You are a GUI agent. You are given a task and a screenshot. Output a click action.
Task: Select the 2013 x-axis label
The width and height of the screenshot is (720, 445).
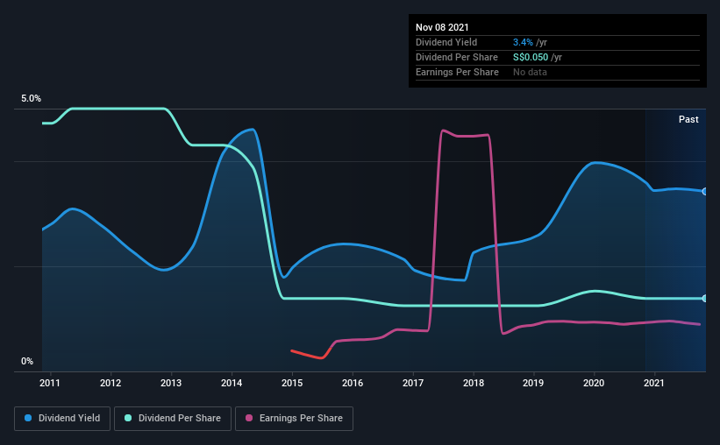171,383
